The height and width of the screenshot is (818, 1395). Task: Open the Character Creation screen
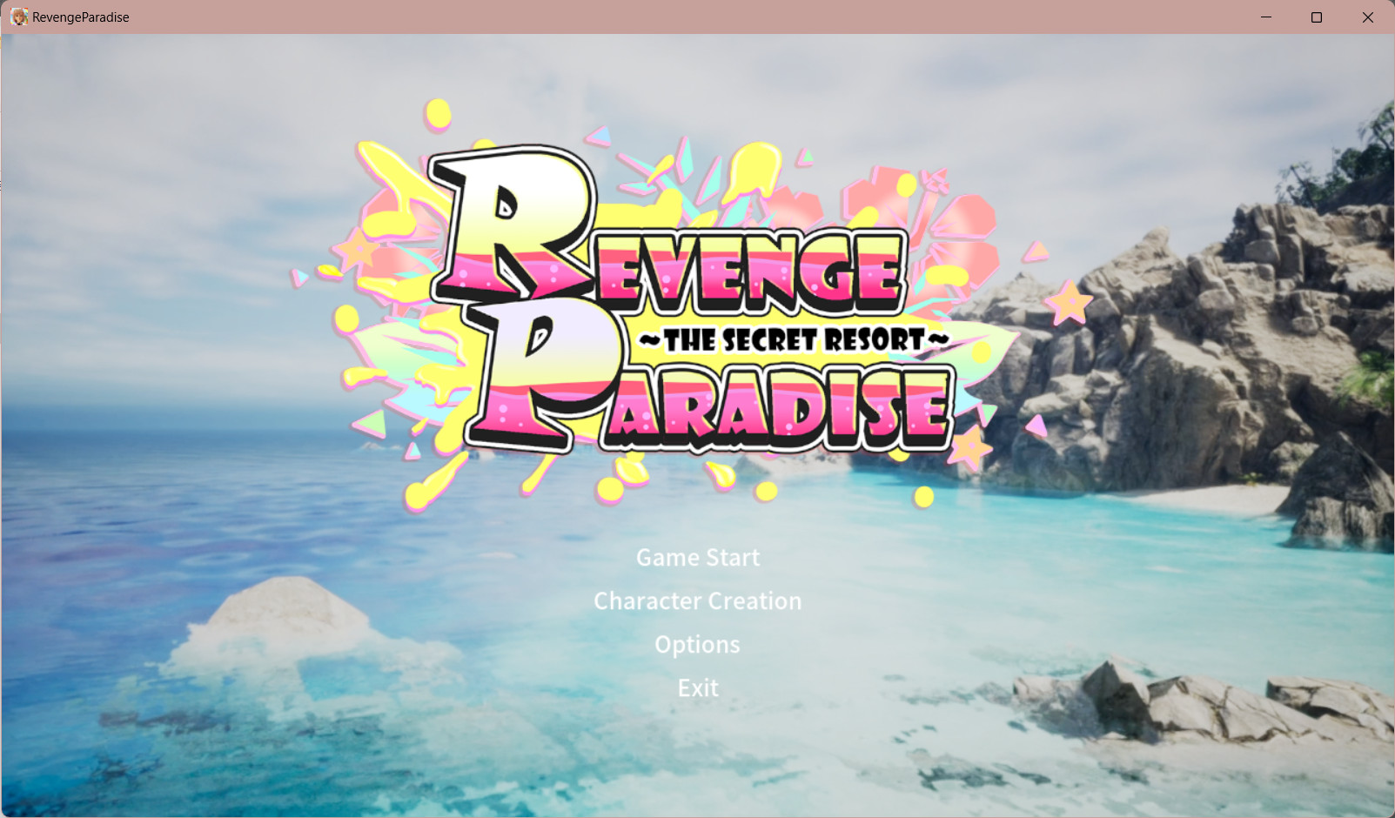[x=697, y=600]
